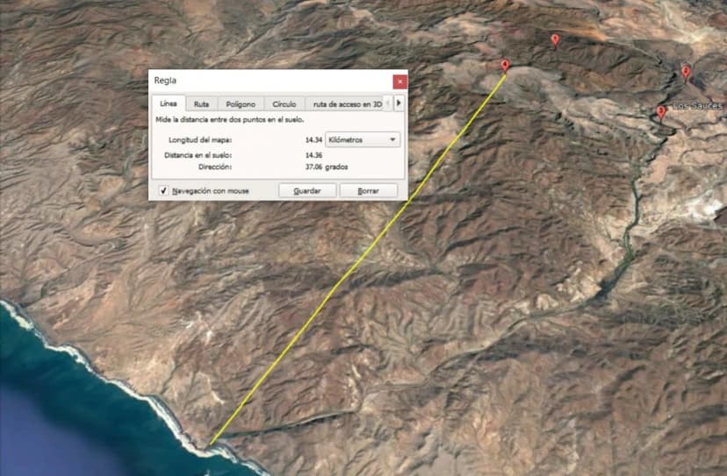Click the isolated red pin north of the ridge

[x=555, y=39]
